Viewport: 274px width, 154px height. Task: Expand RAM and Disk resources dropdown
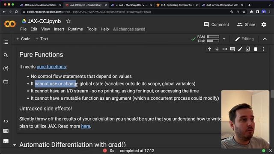point(224,39)
